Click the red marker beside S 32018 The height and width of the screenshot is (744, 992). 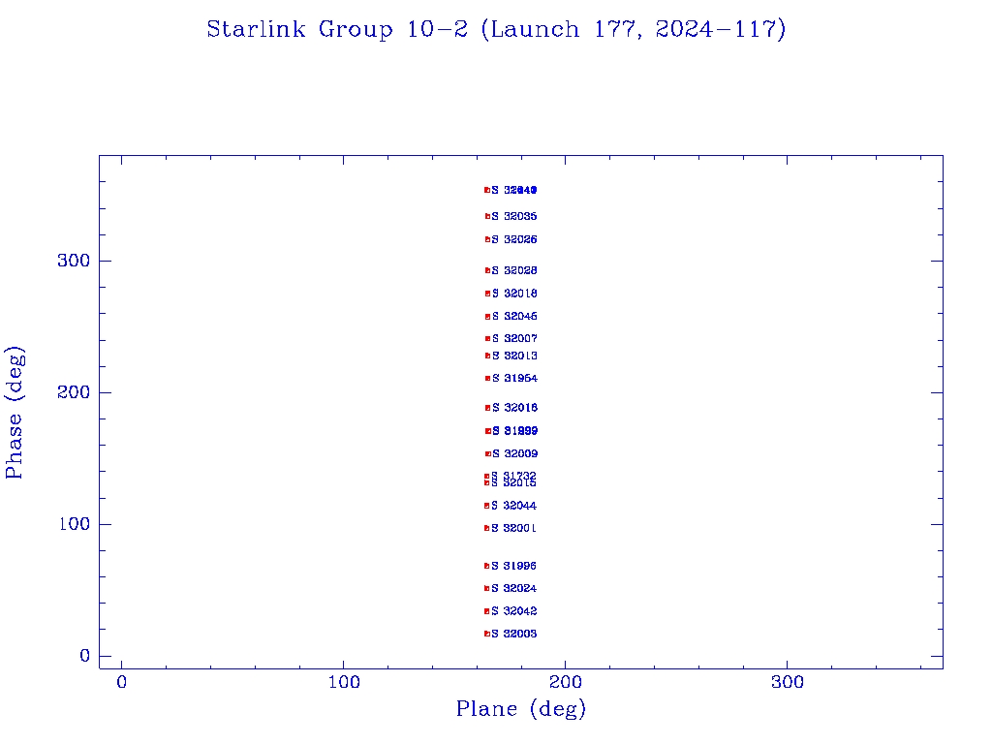[488, 294]
